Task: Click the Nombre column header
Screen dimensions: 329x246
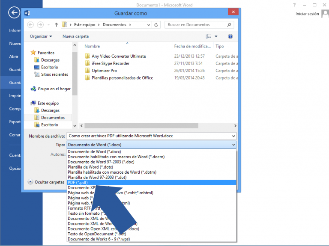Action: [92, 46]
